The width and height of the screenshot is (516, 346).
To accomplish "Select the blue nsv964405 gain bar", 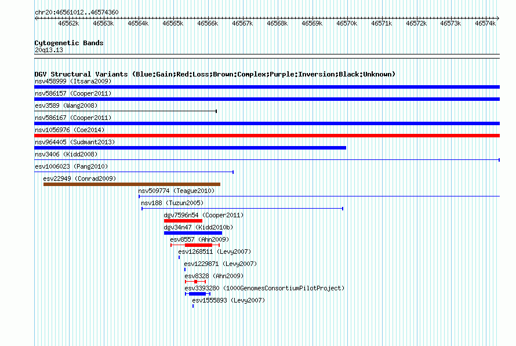I will click(190, 148).
